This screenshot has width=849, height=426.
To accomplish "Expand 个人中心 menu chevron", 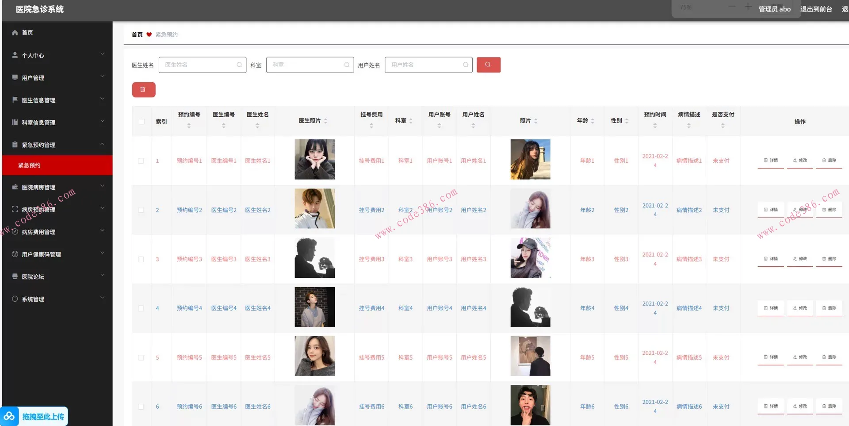I will tap(103, 54).
